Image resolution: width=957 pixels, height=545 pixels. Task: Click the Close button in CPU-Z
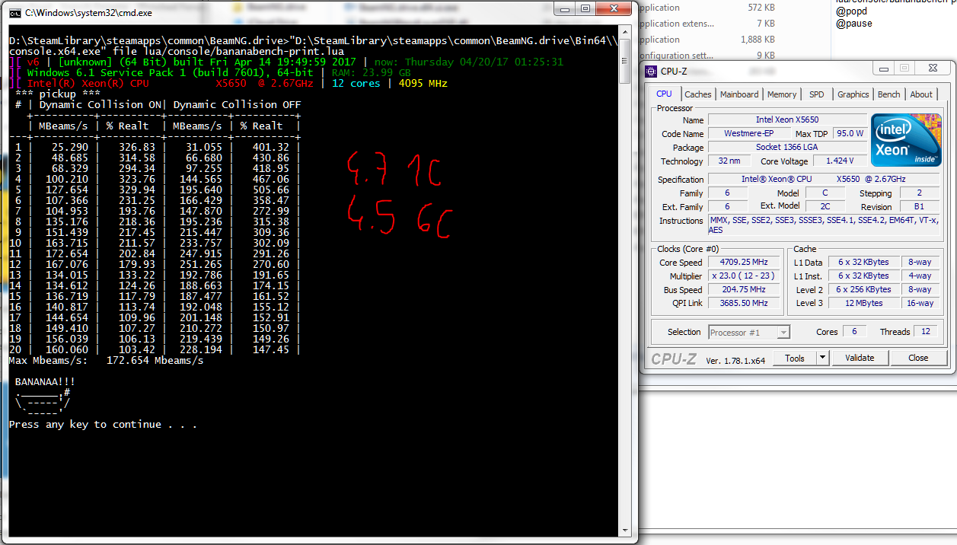[x=918, y=358]
